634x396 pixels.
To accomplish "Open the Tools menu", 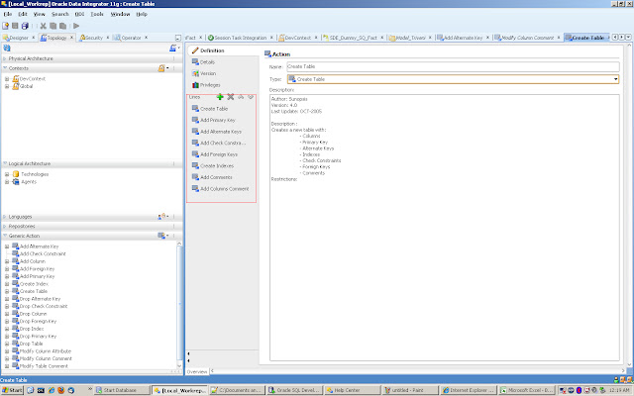I will pos(97,14).
